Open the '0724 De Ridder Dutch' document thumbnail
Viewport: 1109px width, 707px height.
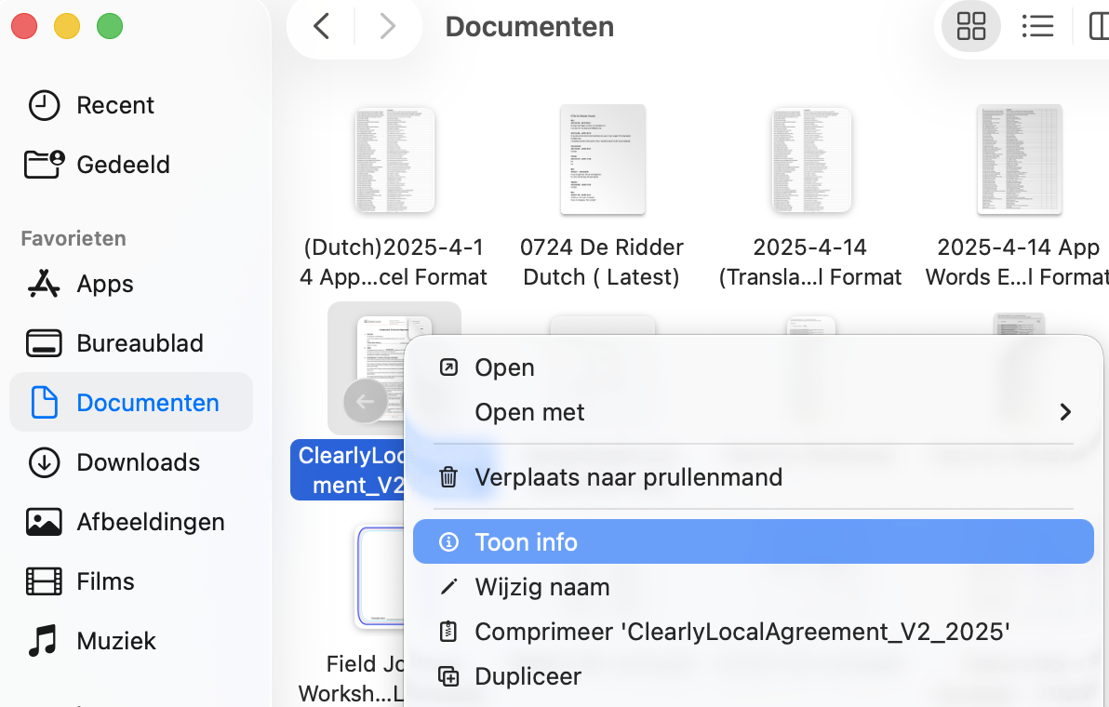[601, 160]
